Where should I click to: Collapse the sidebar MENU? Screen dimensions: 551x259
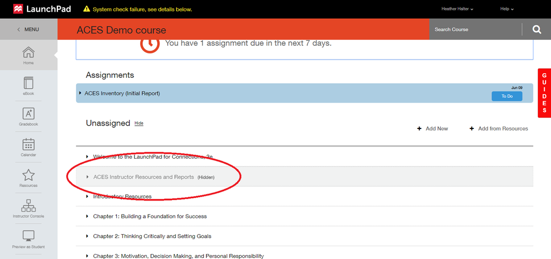pos(28,29)
